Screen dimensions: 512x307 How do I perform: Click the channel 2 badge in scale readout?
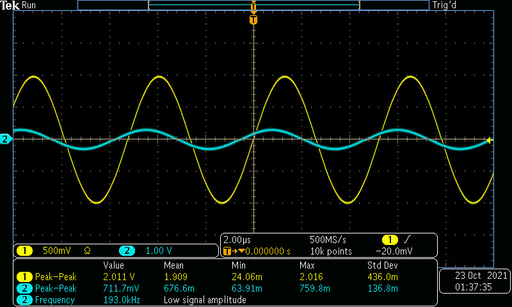pyautogui.click(x=127, y=251)
